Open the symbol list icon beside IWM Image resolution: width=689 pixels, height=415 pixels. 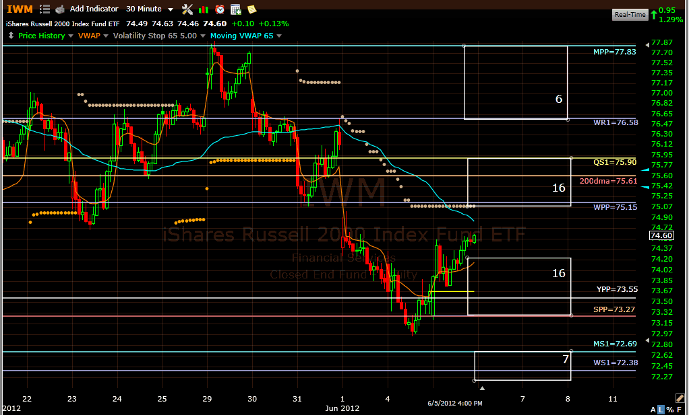pos(44,9)
